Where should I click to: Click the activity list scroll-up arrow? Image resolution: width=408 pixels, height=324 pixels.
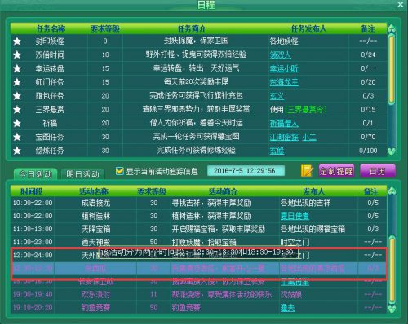pyautogui.click(x=392, y=190)
